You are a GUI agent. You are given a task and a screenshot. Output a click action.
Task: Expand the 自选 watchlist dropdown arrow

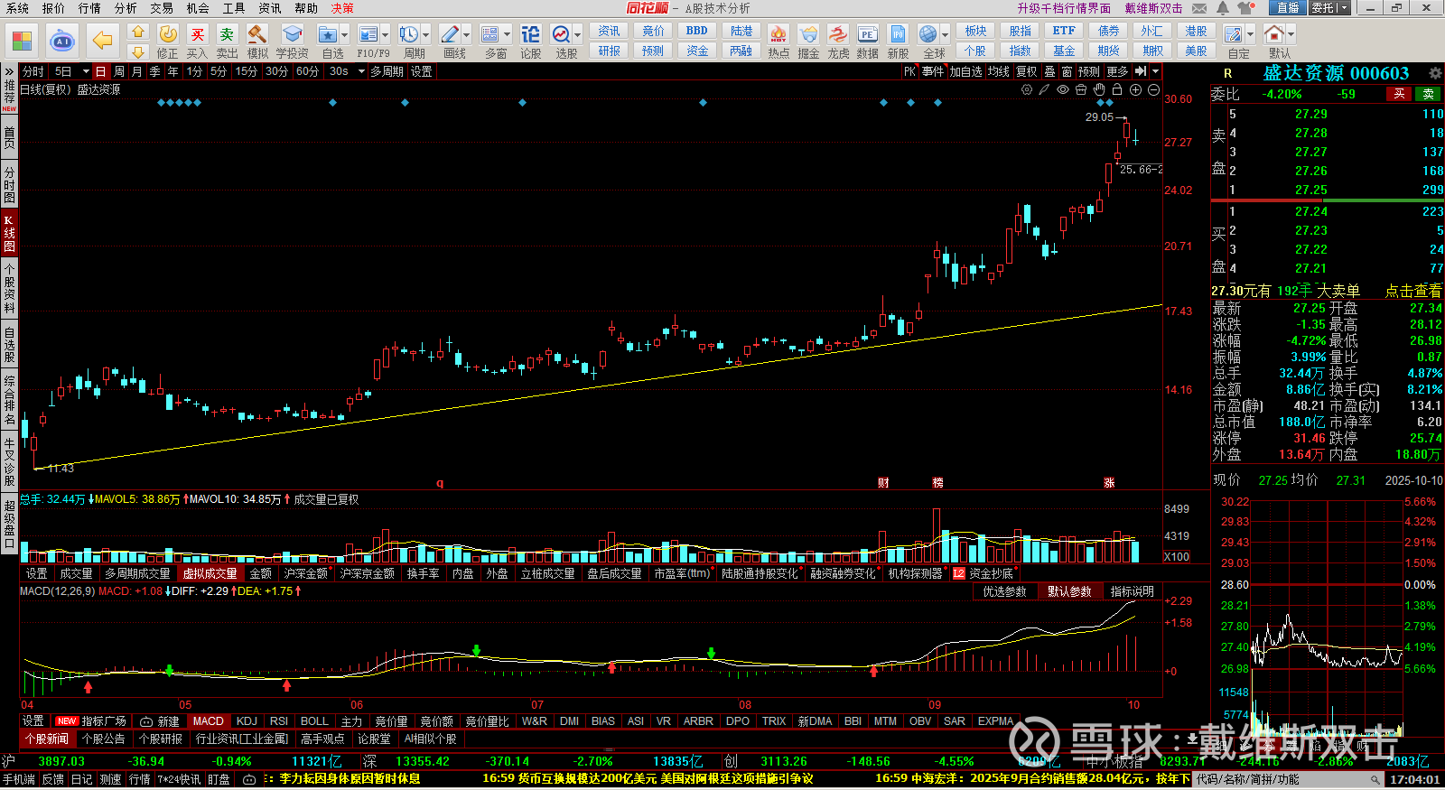345,34
